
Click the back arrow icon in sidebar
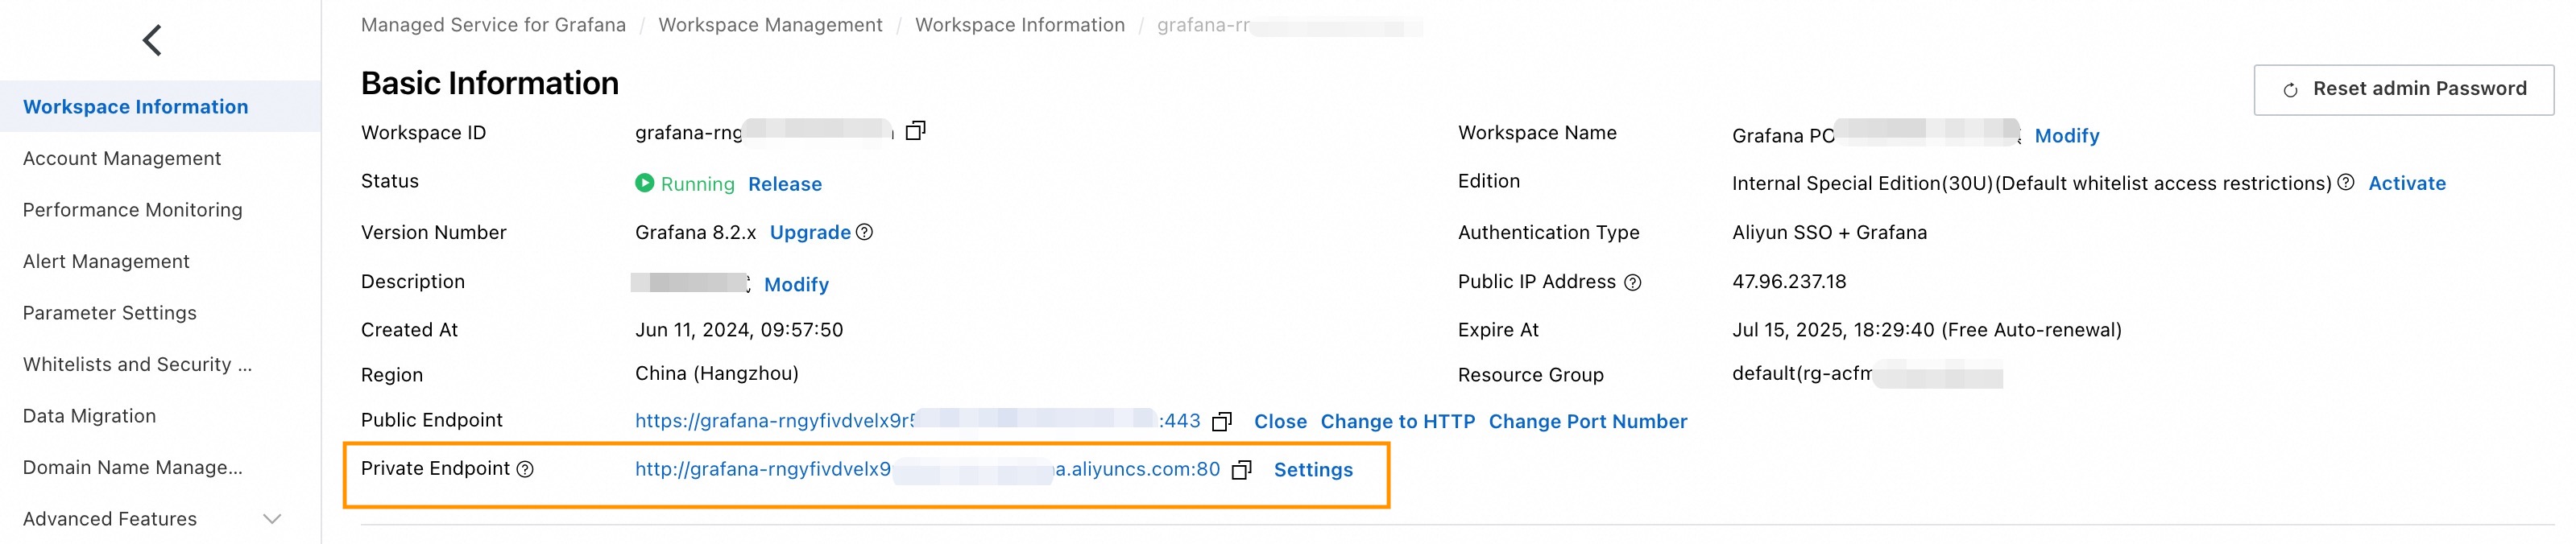click(152, 41)
